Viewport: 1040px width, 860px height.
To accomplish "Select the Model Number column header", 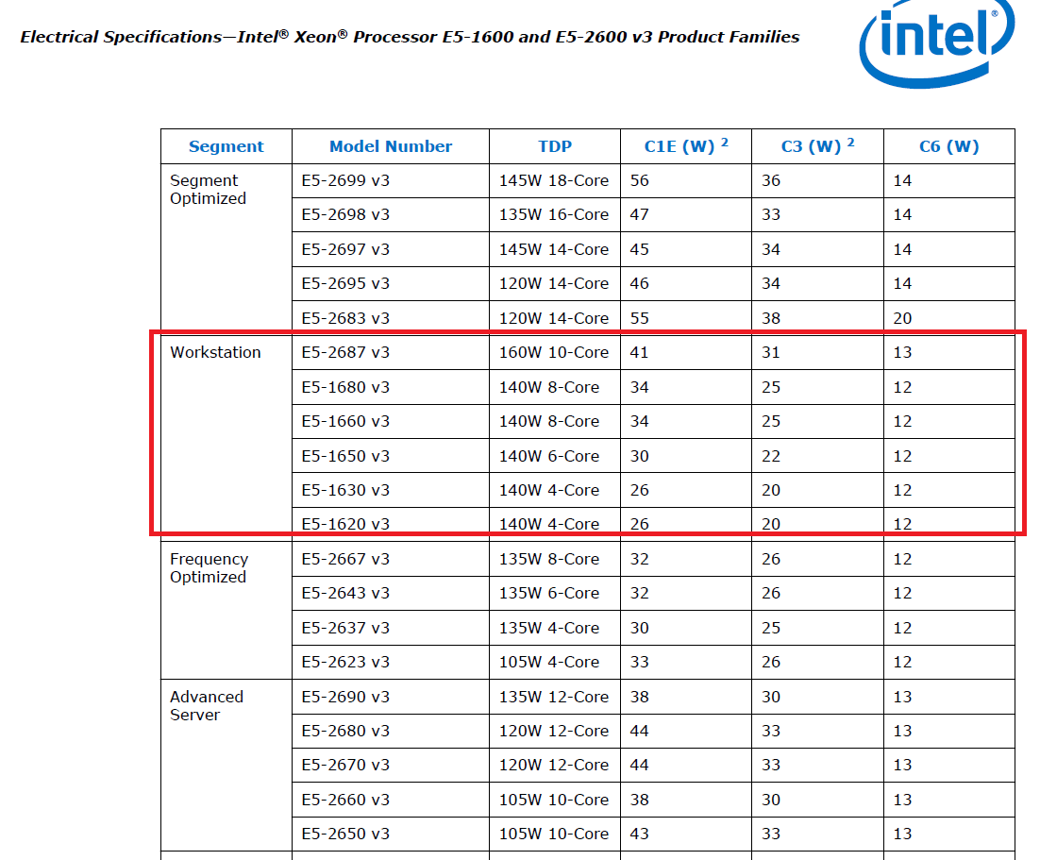I will pyautogui.click(x=391, y=146).
